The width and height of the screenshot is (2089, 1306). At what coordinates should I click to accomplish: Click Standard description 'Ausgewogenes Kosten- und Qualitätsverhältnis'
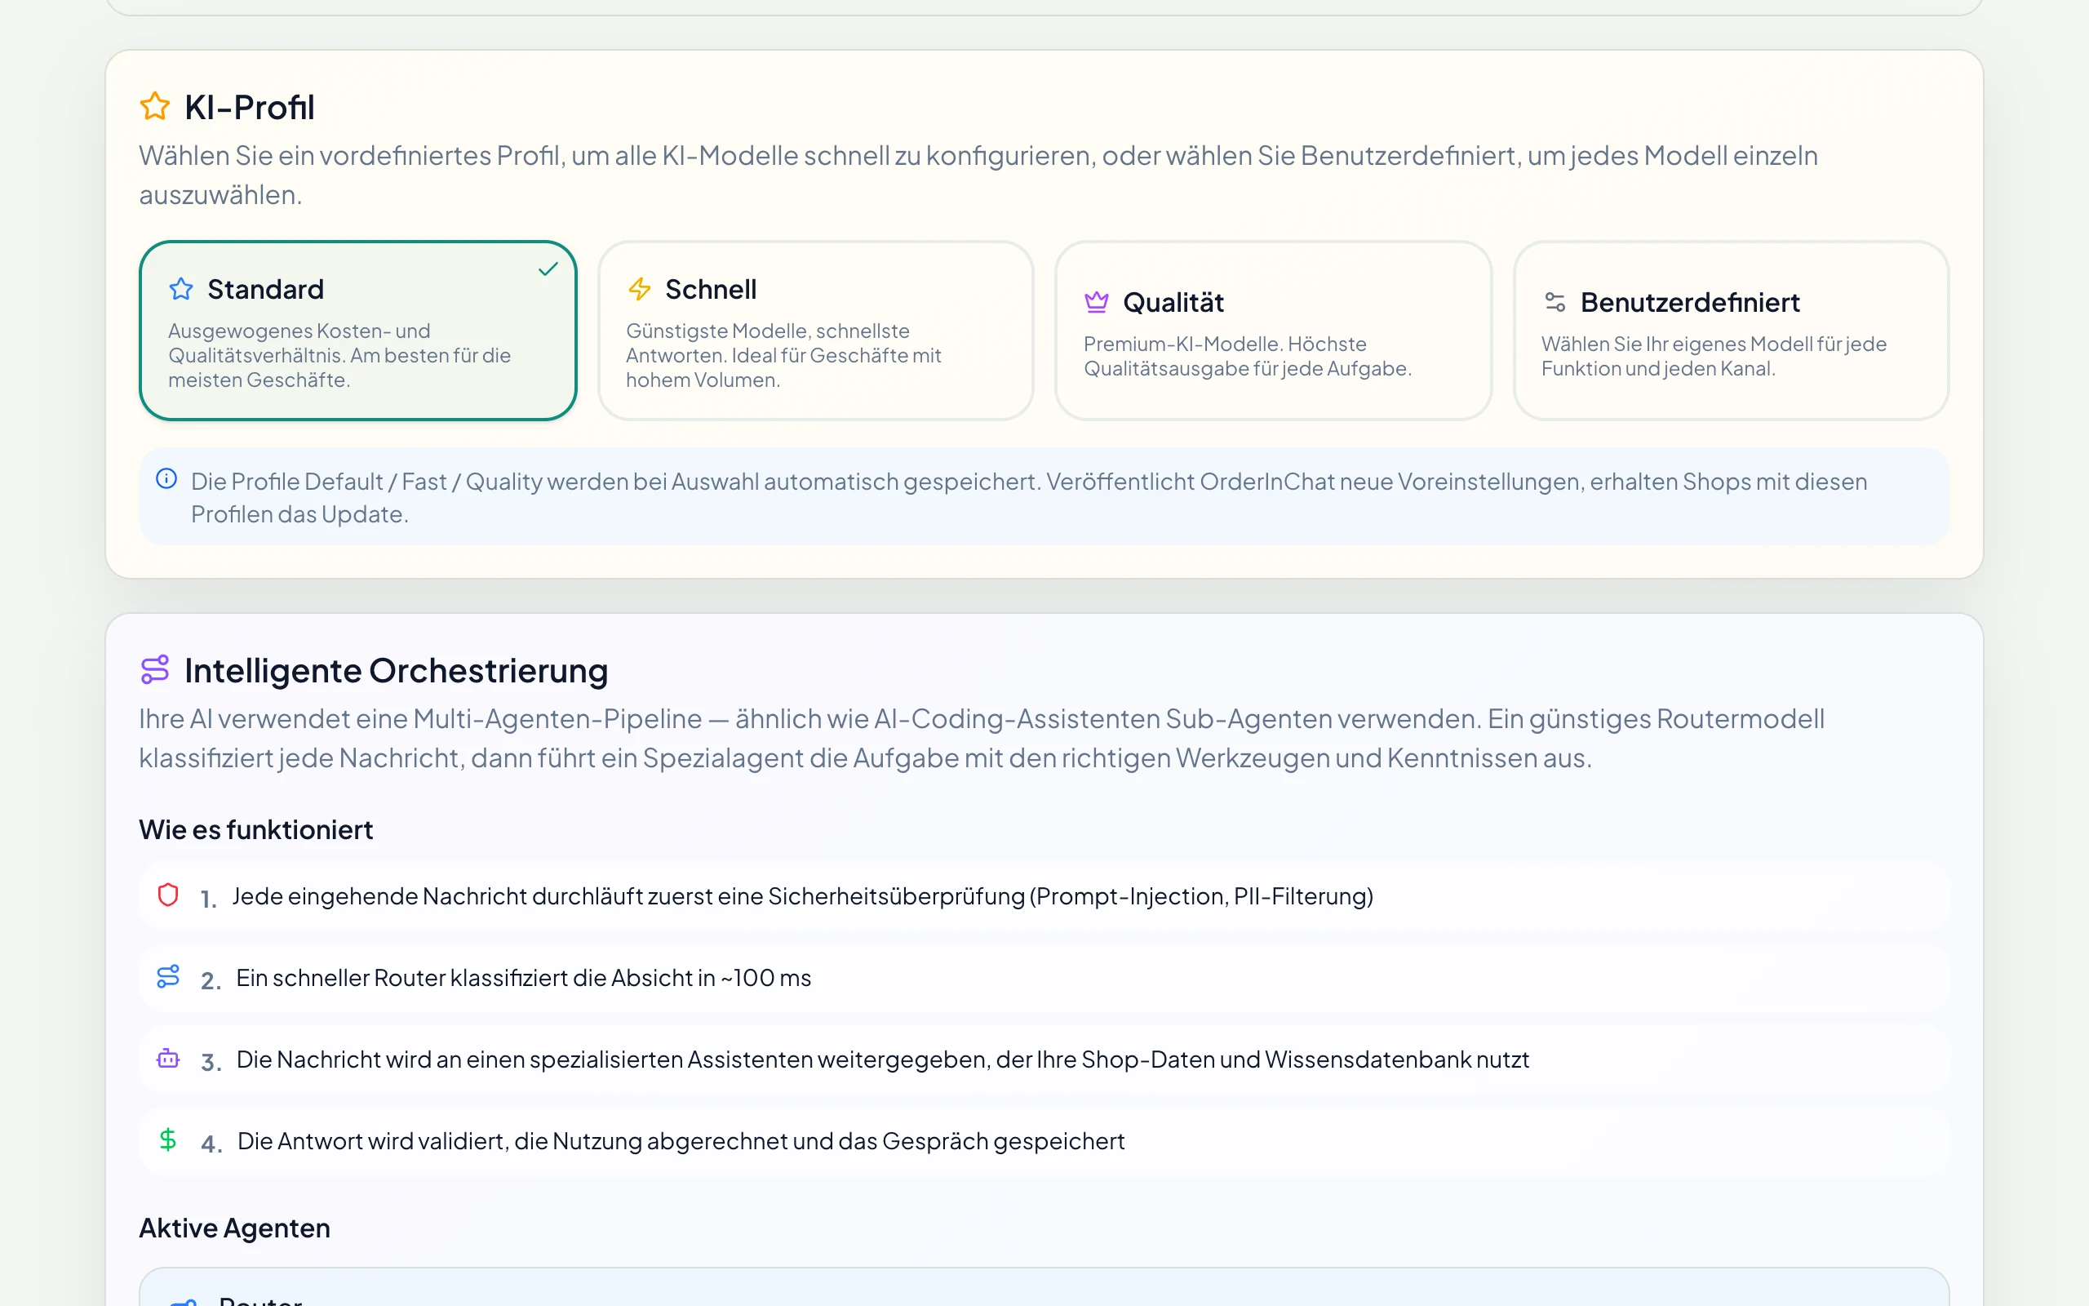[339, 355]
